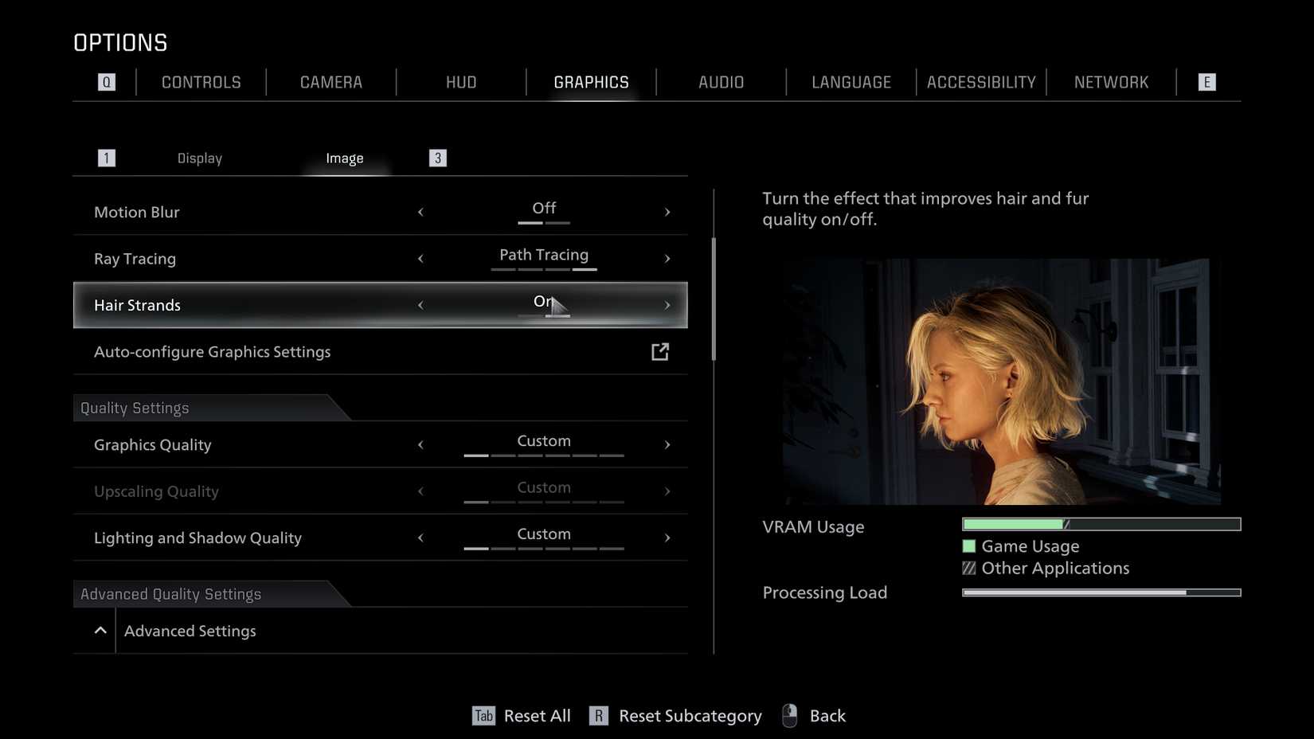
Task: Click the mouse icon next to Back
Action: pos(789,715)
